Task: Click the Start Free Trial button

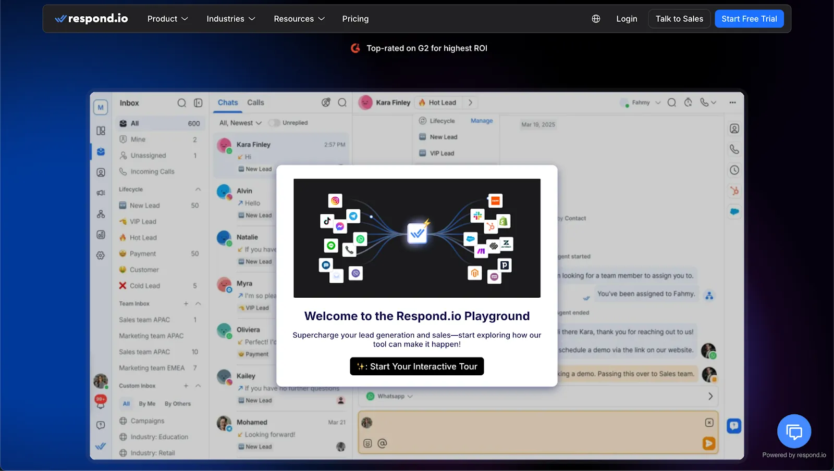Action: (749, 19)
